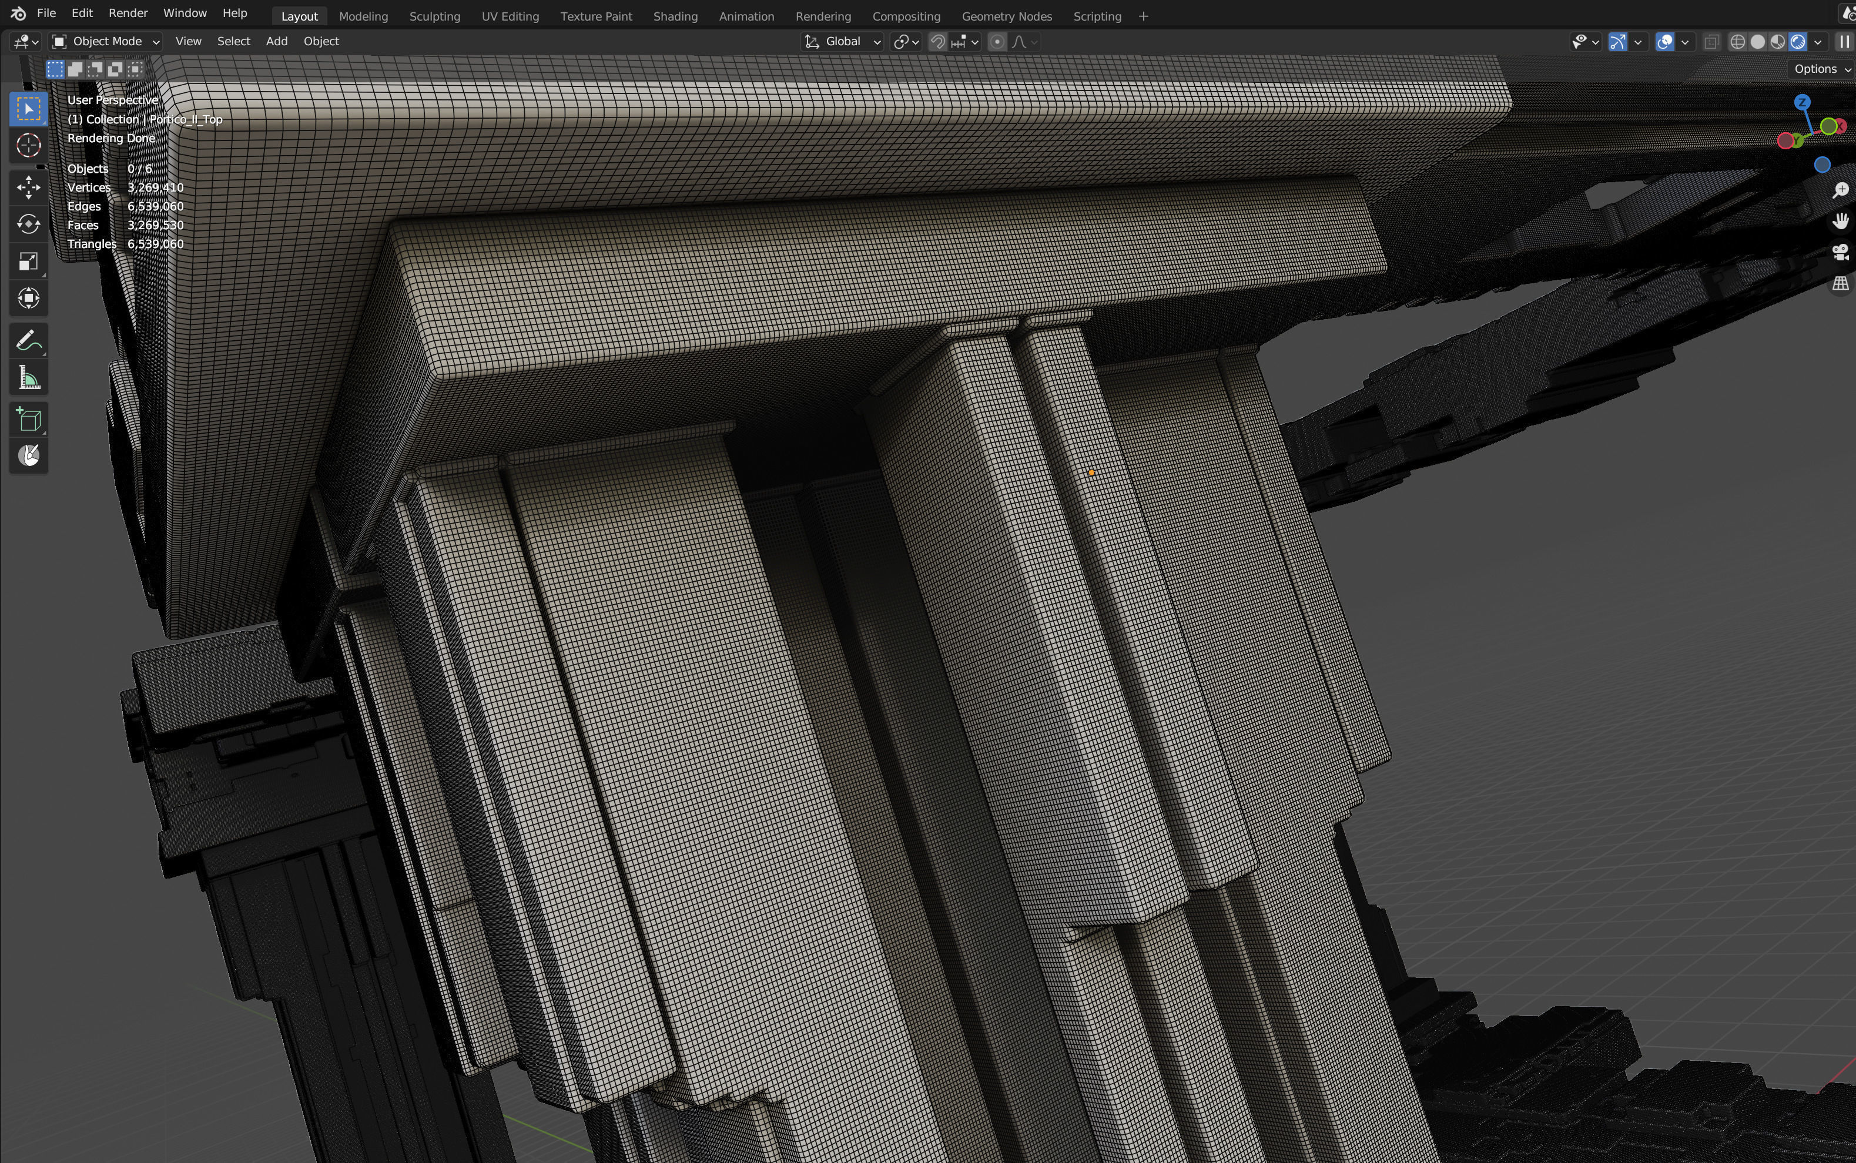The width and height of the screenshot is (1856, 1163).
Task: Open the Help menu
Action: click(x=234, y=13)
